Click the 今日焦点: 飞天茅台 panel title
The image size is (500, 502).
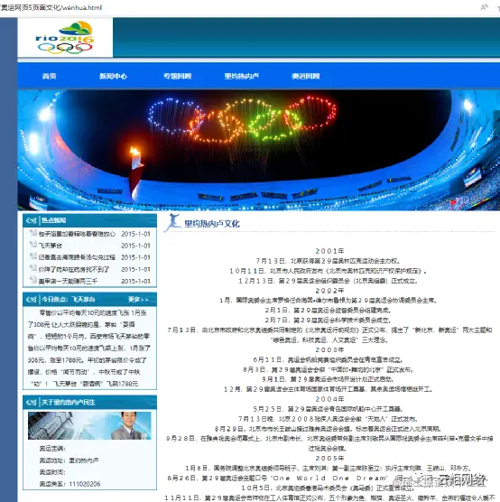click(69, 300)
